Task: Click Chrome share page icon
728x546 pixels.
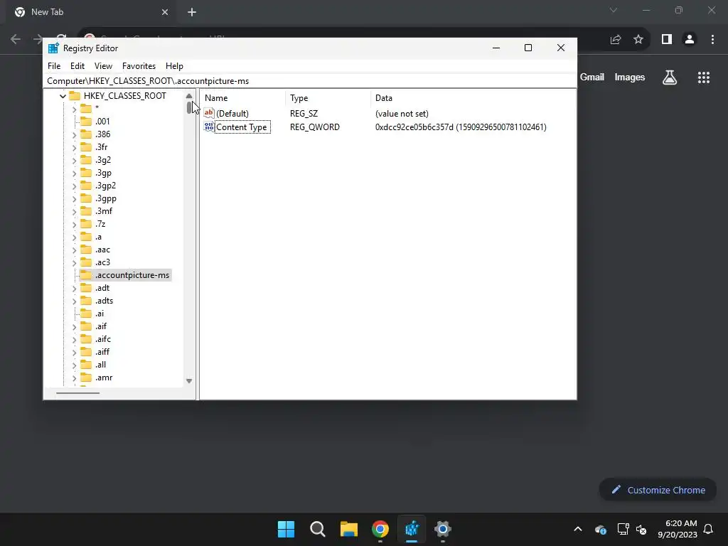Action: [x=616, y=40]
